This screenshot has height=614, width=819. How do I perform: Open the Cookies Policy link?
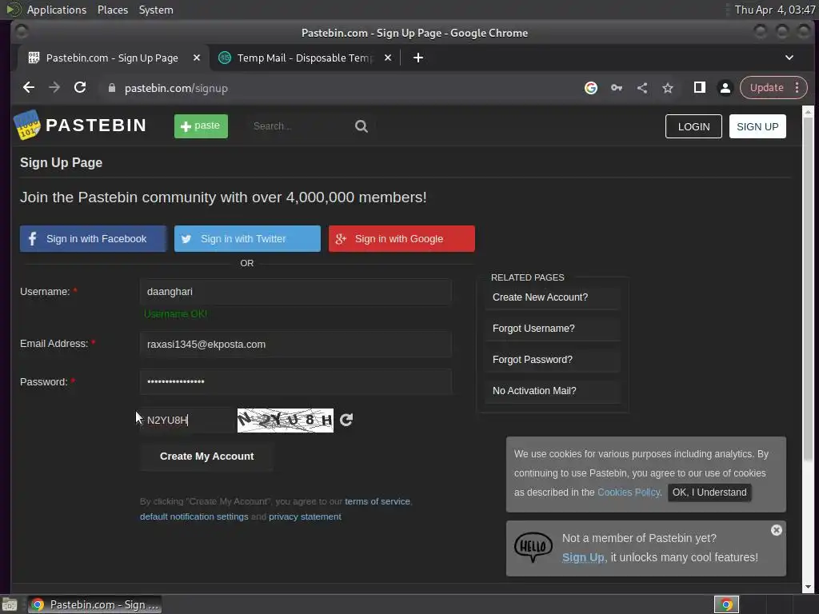(x=629, y=492)
